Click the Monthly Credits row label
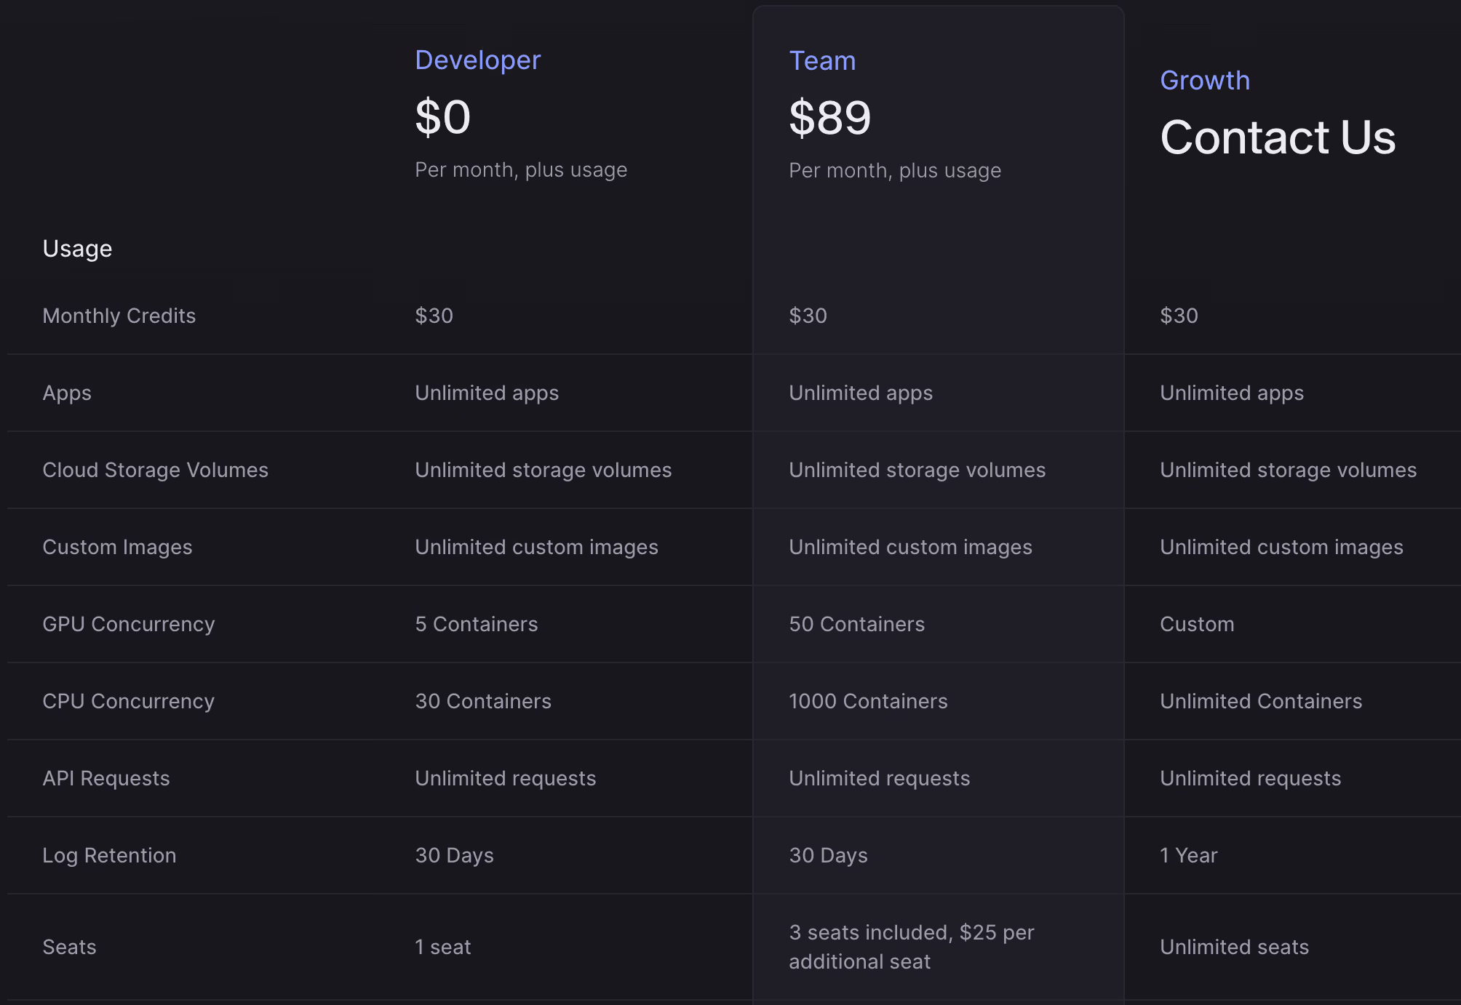Viewport: 1461px width, 1005px height. click(x=119, y=316)
